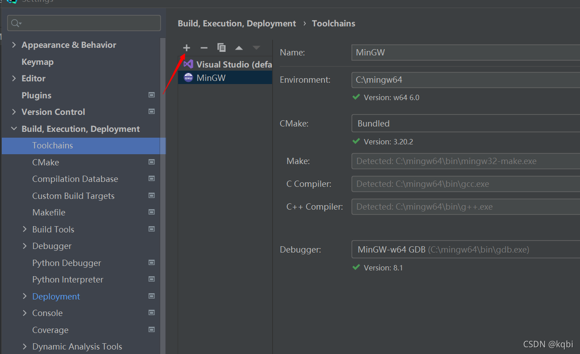The width and height of the screenshot is (580, 354).
Task: Click project-level icon beside Console
Action: (x=152, y=312)
